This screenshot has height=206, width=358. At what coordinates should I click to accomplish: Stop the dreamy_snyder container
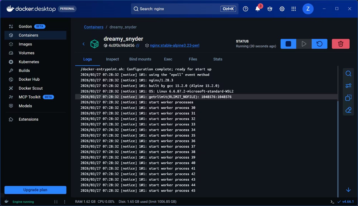coord(288,44)
